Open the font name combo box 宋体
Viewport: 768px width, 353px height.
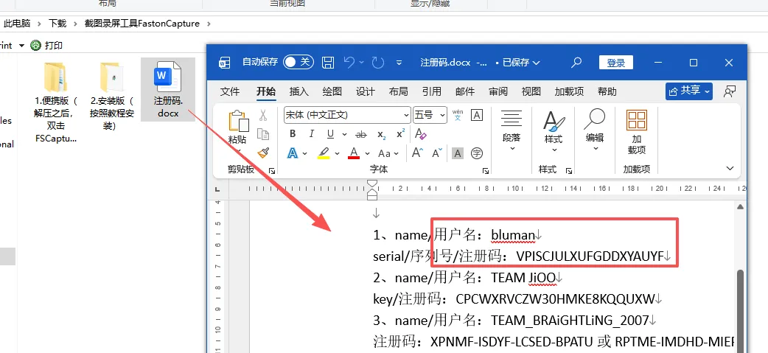[347, 115]
